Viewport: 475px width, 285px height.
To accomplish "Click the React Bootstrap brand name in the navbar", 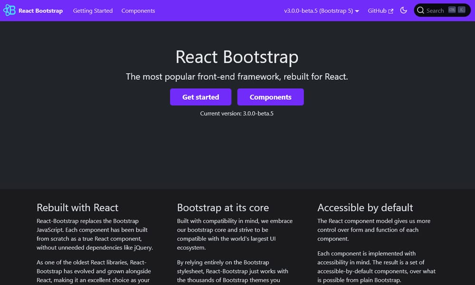I will point(40,10).
